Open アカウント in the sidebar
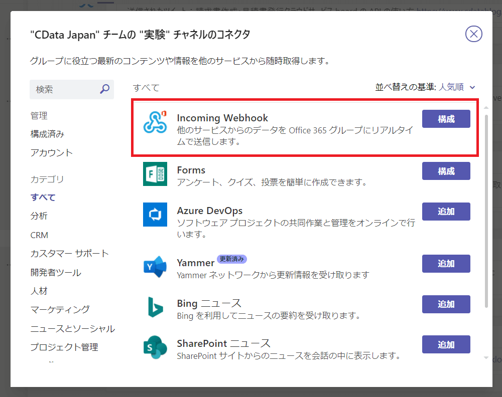 pyautogui.click(x=51, y=153)
